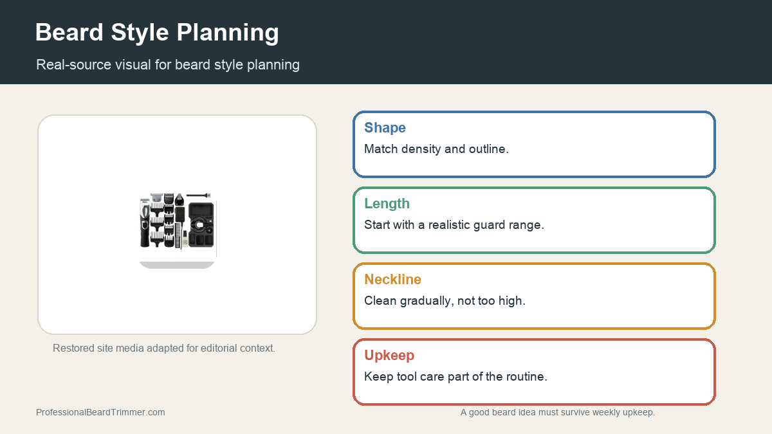This screenshot has height=434, width=772.
Task: Select the orange-bordered Neckline card
Action: (x=534, y=296)
